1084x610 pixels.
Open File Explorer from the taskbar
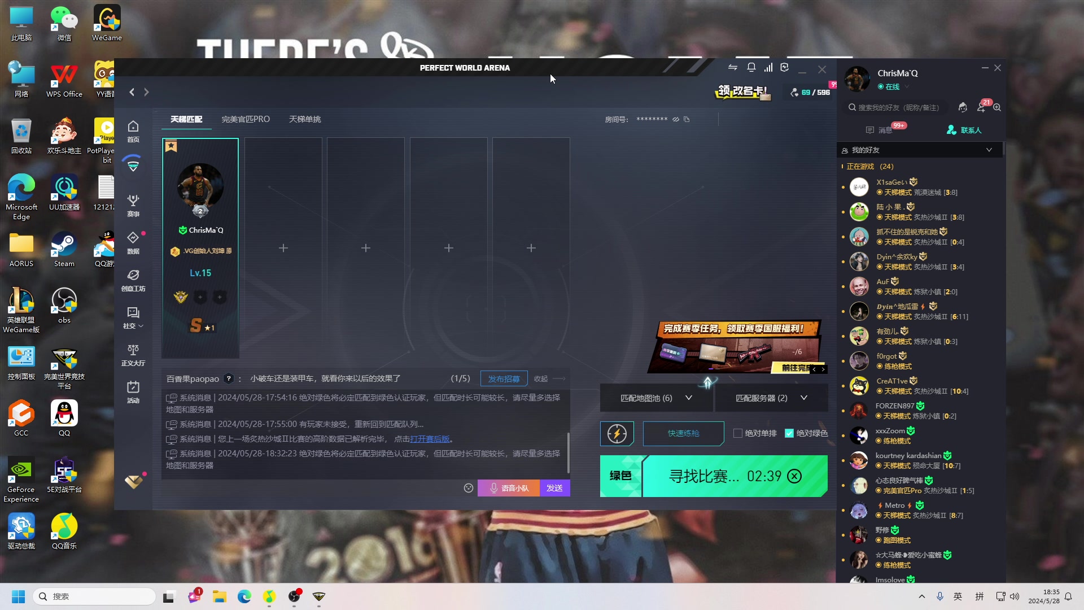click(219, 596)
